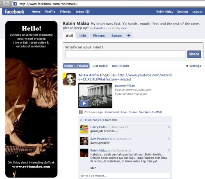Open Profile in navigation bar
The image size is (205, 179).
click(50, 11)
